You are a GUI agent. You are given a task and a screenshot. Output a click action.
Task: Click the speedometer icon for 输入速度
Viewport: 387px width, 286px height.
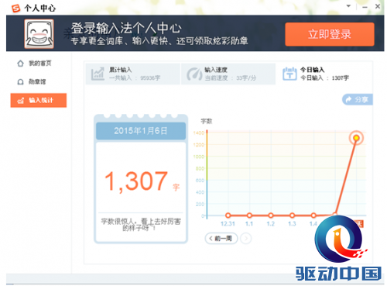point(194,74)
